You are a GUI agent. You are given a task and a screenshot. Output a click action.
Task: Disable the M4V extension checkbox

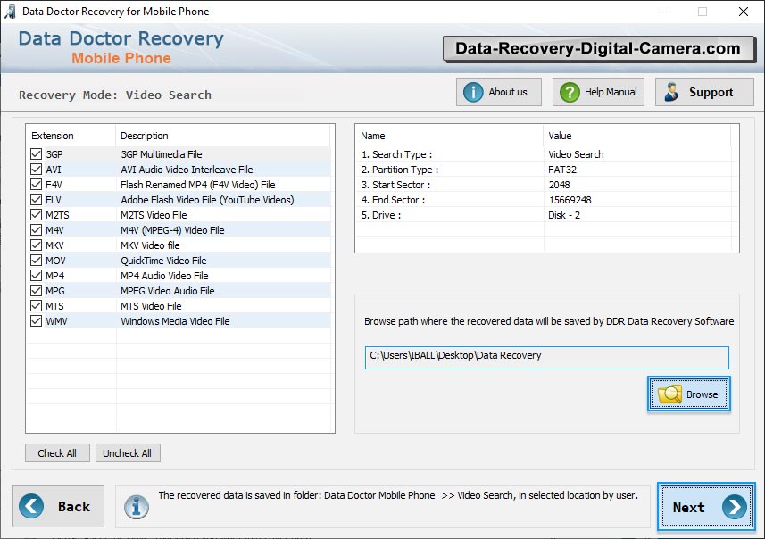pyautogui.click(x=36, y=229)
